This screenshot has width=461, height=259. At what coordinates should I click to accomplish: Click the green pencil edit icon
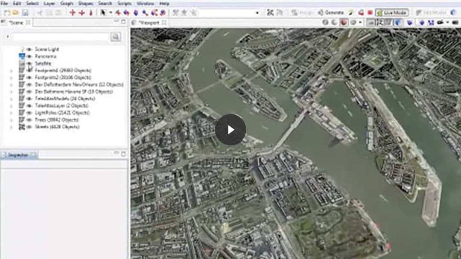pos(351,13)
